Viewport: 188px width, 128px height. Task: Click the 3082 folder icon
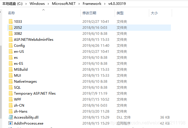coord(11,34)
